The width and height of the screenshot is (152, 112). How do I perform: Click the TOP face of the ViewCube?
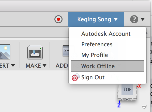click(127, 89)
